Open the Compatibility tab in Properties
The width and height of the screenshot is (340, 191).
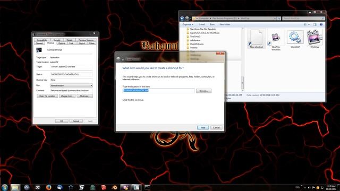42,40
